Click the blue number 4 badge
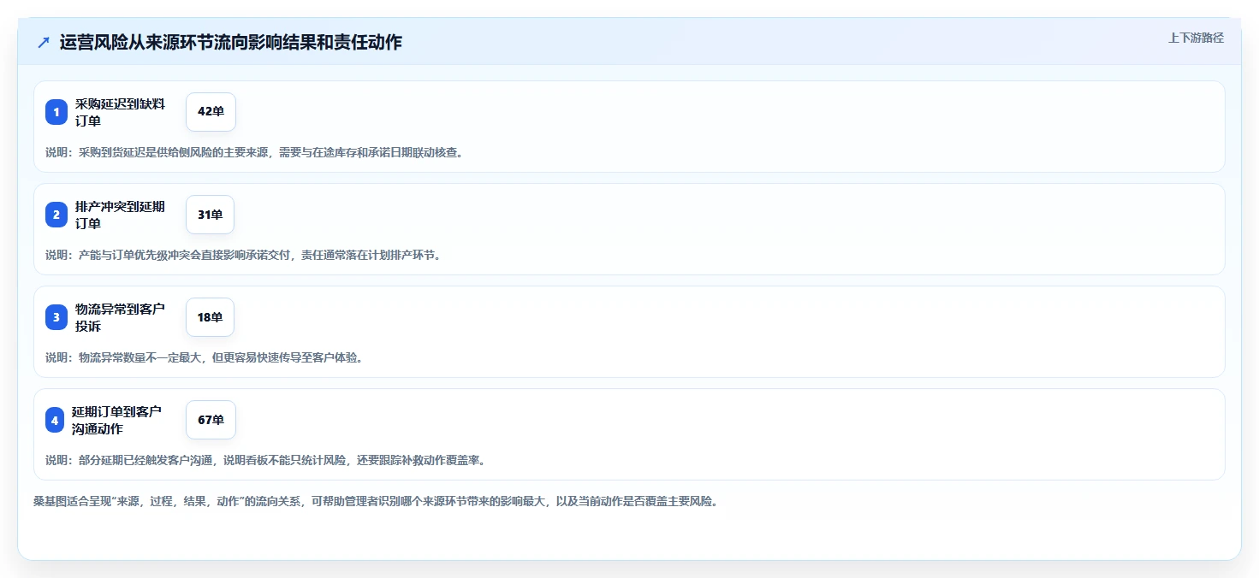 point(55,420)
